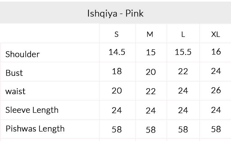Click the waist value for size S

(x=117, y=91)
